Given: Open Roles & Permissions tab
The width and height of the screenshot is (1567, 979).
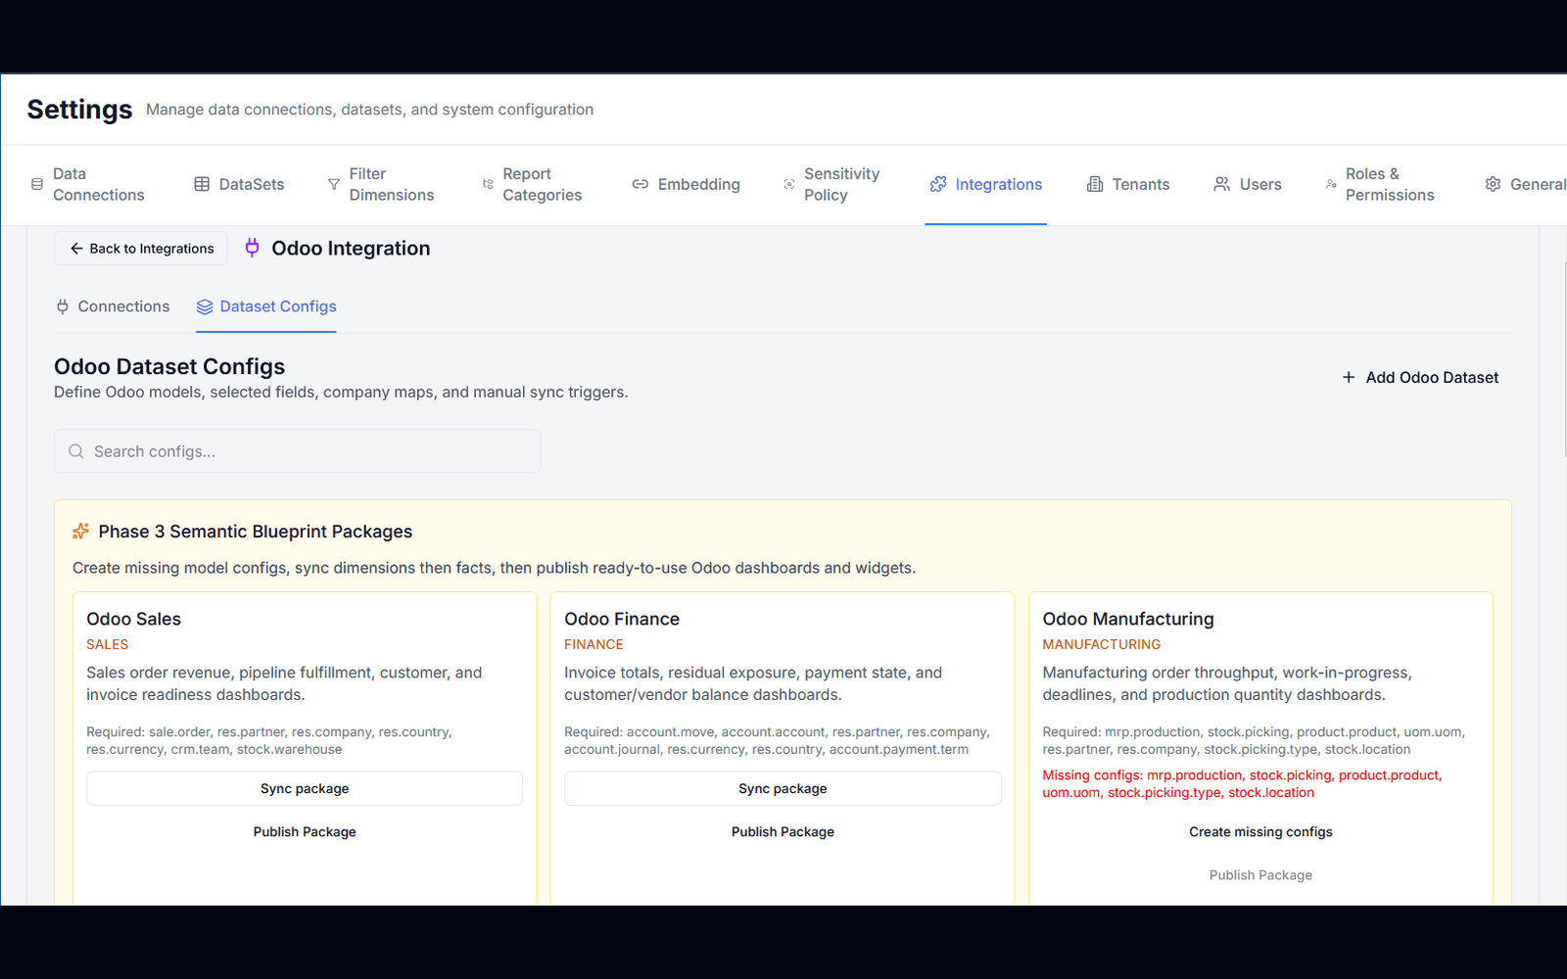Looking at the screenshot, I should (x=1380, y=184).
